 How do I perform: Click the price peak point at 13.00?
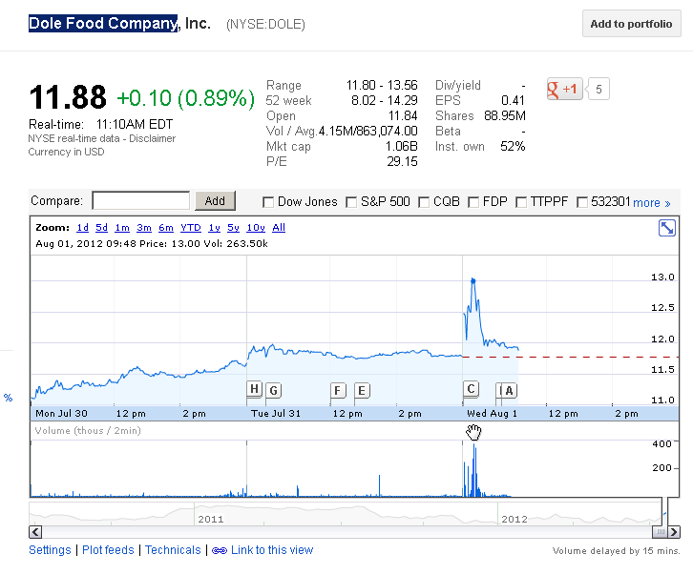tap(472, 280)
